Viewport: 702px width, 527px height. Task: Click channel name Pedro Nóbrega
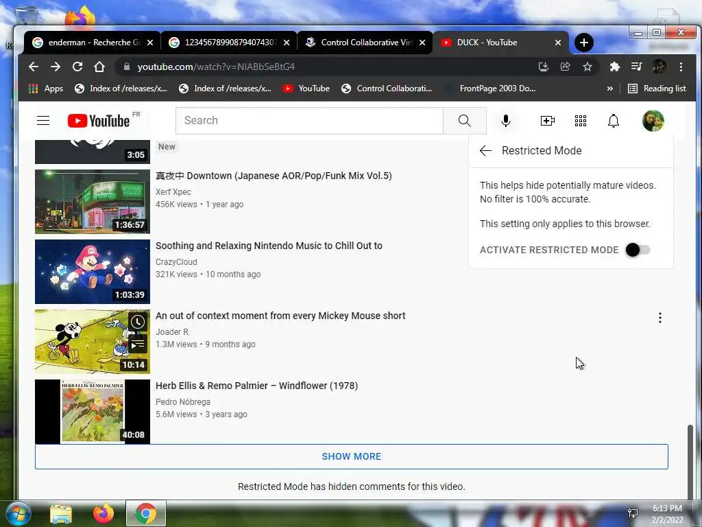click(x=183, y=402)
